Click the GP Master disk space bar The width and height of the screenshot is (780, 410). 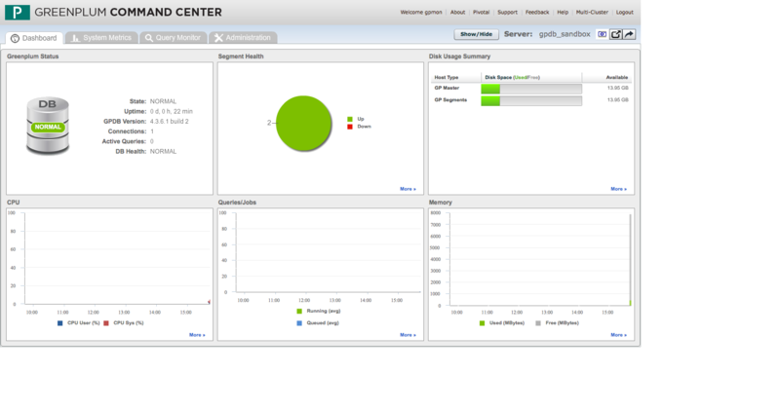point(531,89)
